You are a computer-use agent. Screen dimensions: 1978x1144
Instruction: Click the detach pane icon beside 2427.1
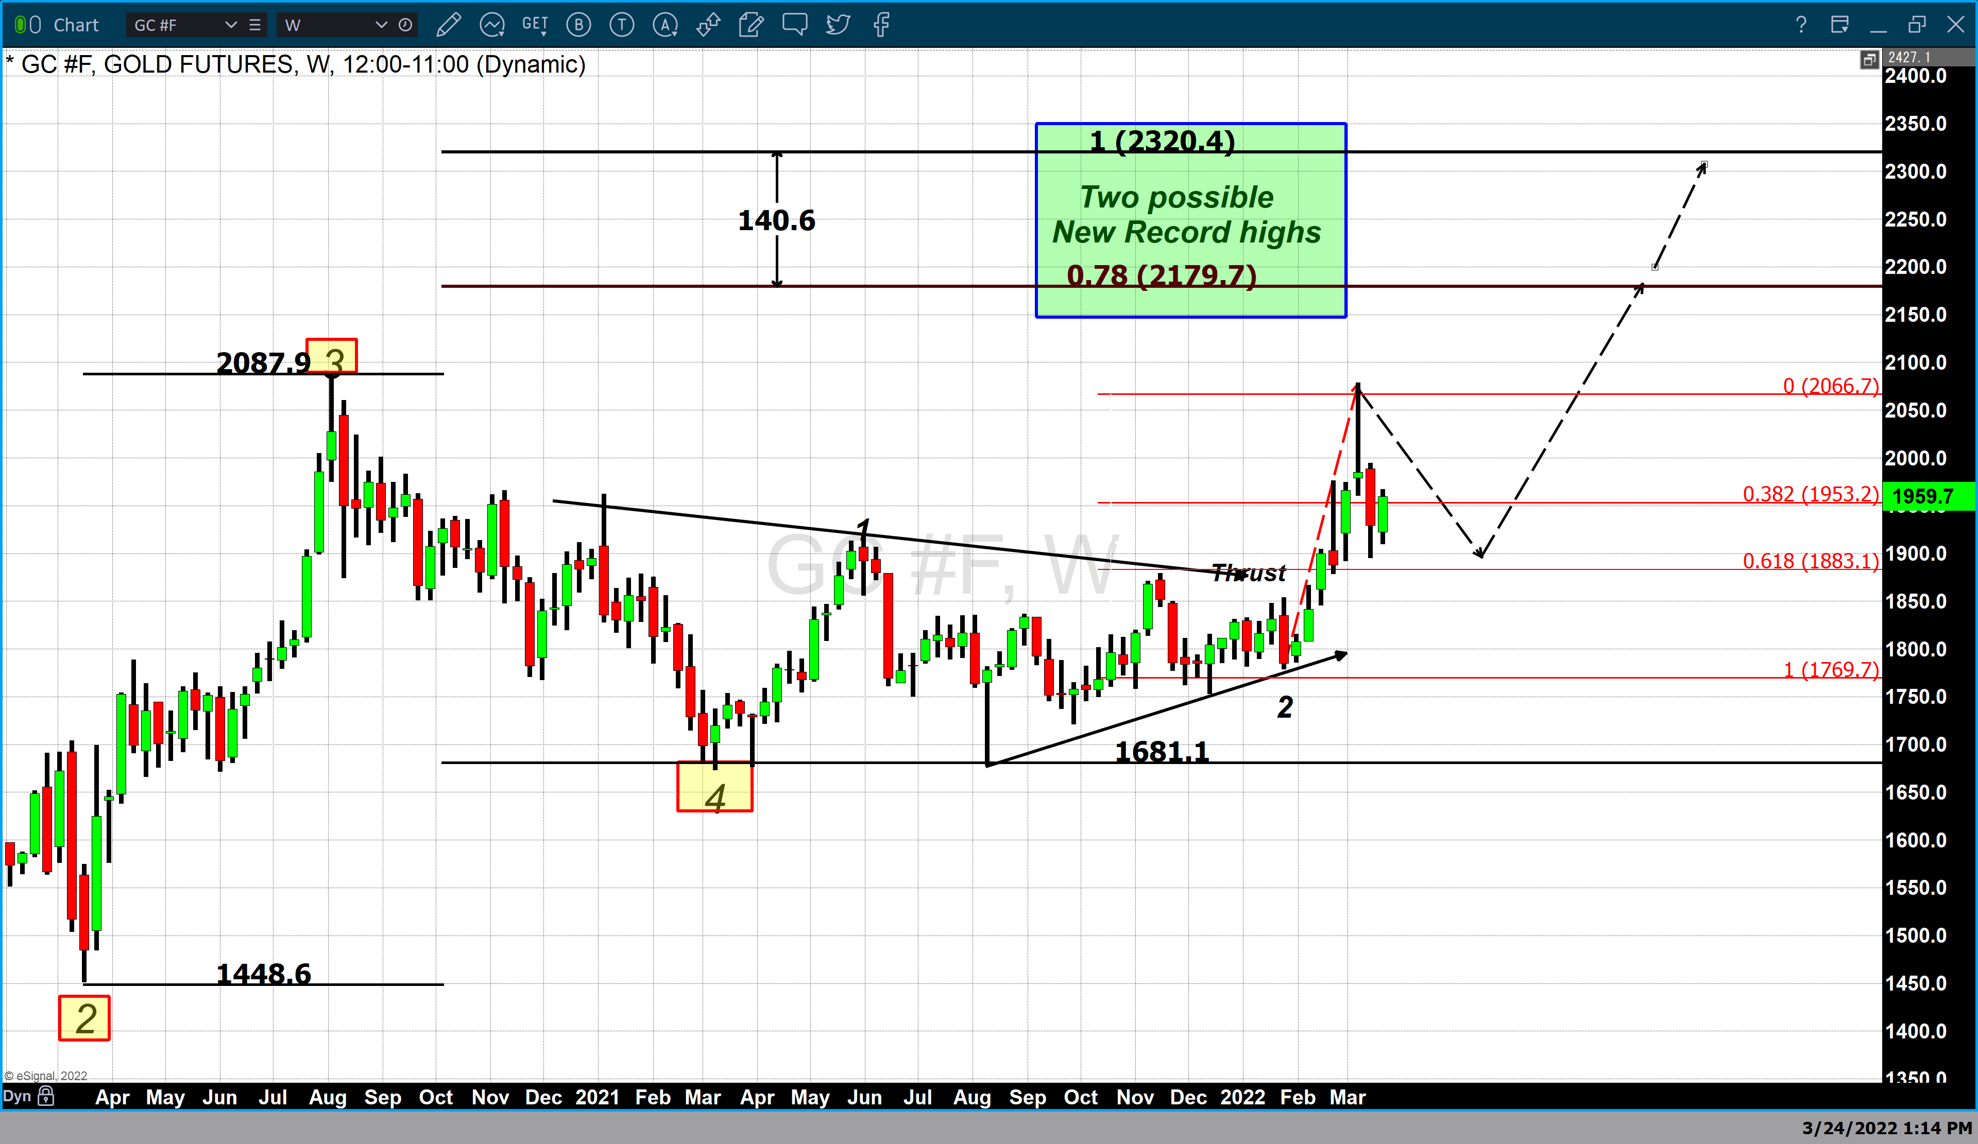click(x=1869, y=59)
